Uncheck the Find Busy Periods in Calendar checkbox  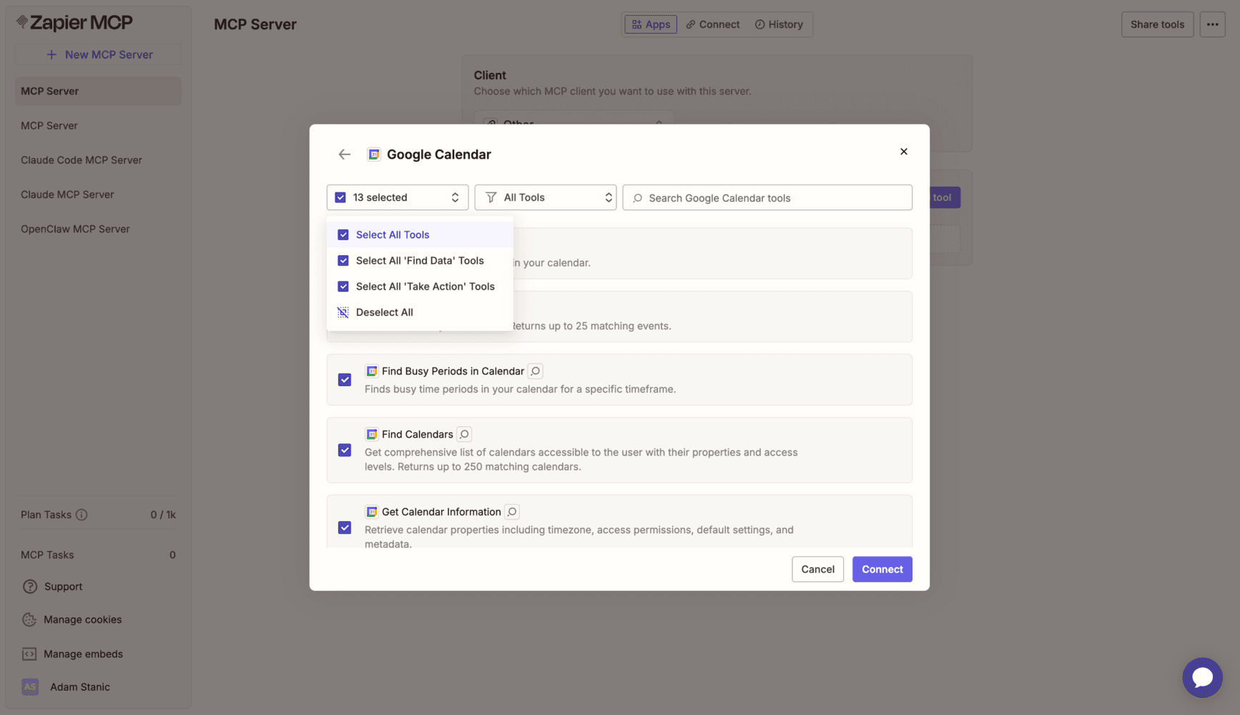point(345,380)
